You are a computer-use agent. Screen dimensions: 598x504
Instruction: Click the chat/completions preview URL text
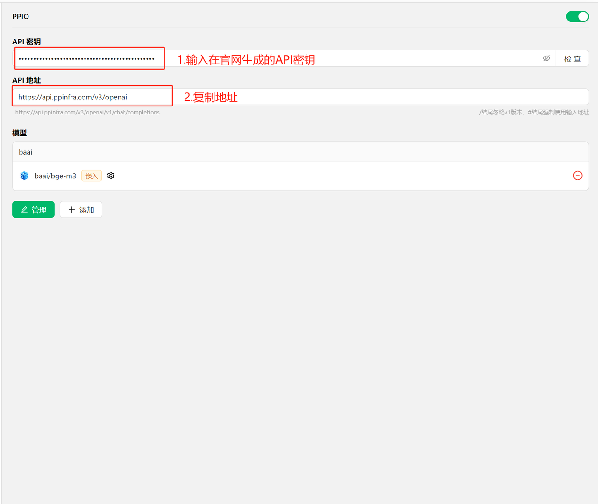tap(87, 112)
